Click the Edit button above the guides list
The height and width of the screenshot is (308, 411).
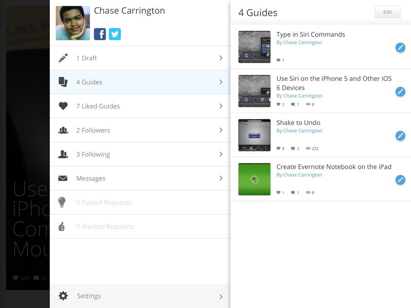[x=387, y=12]
